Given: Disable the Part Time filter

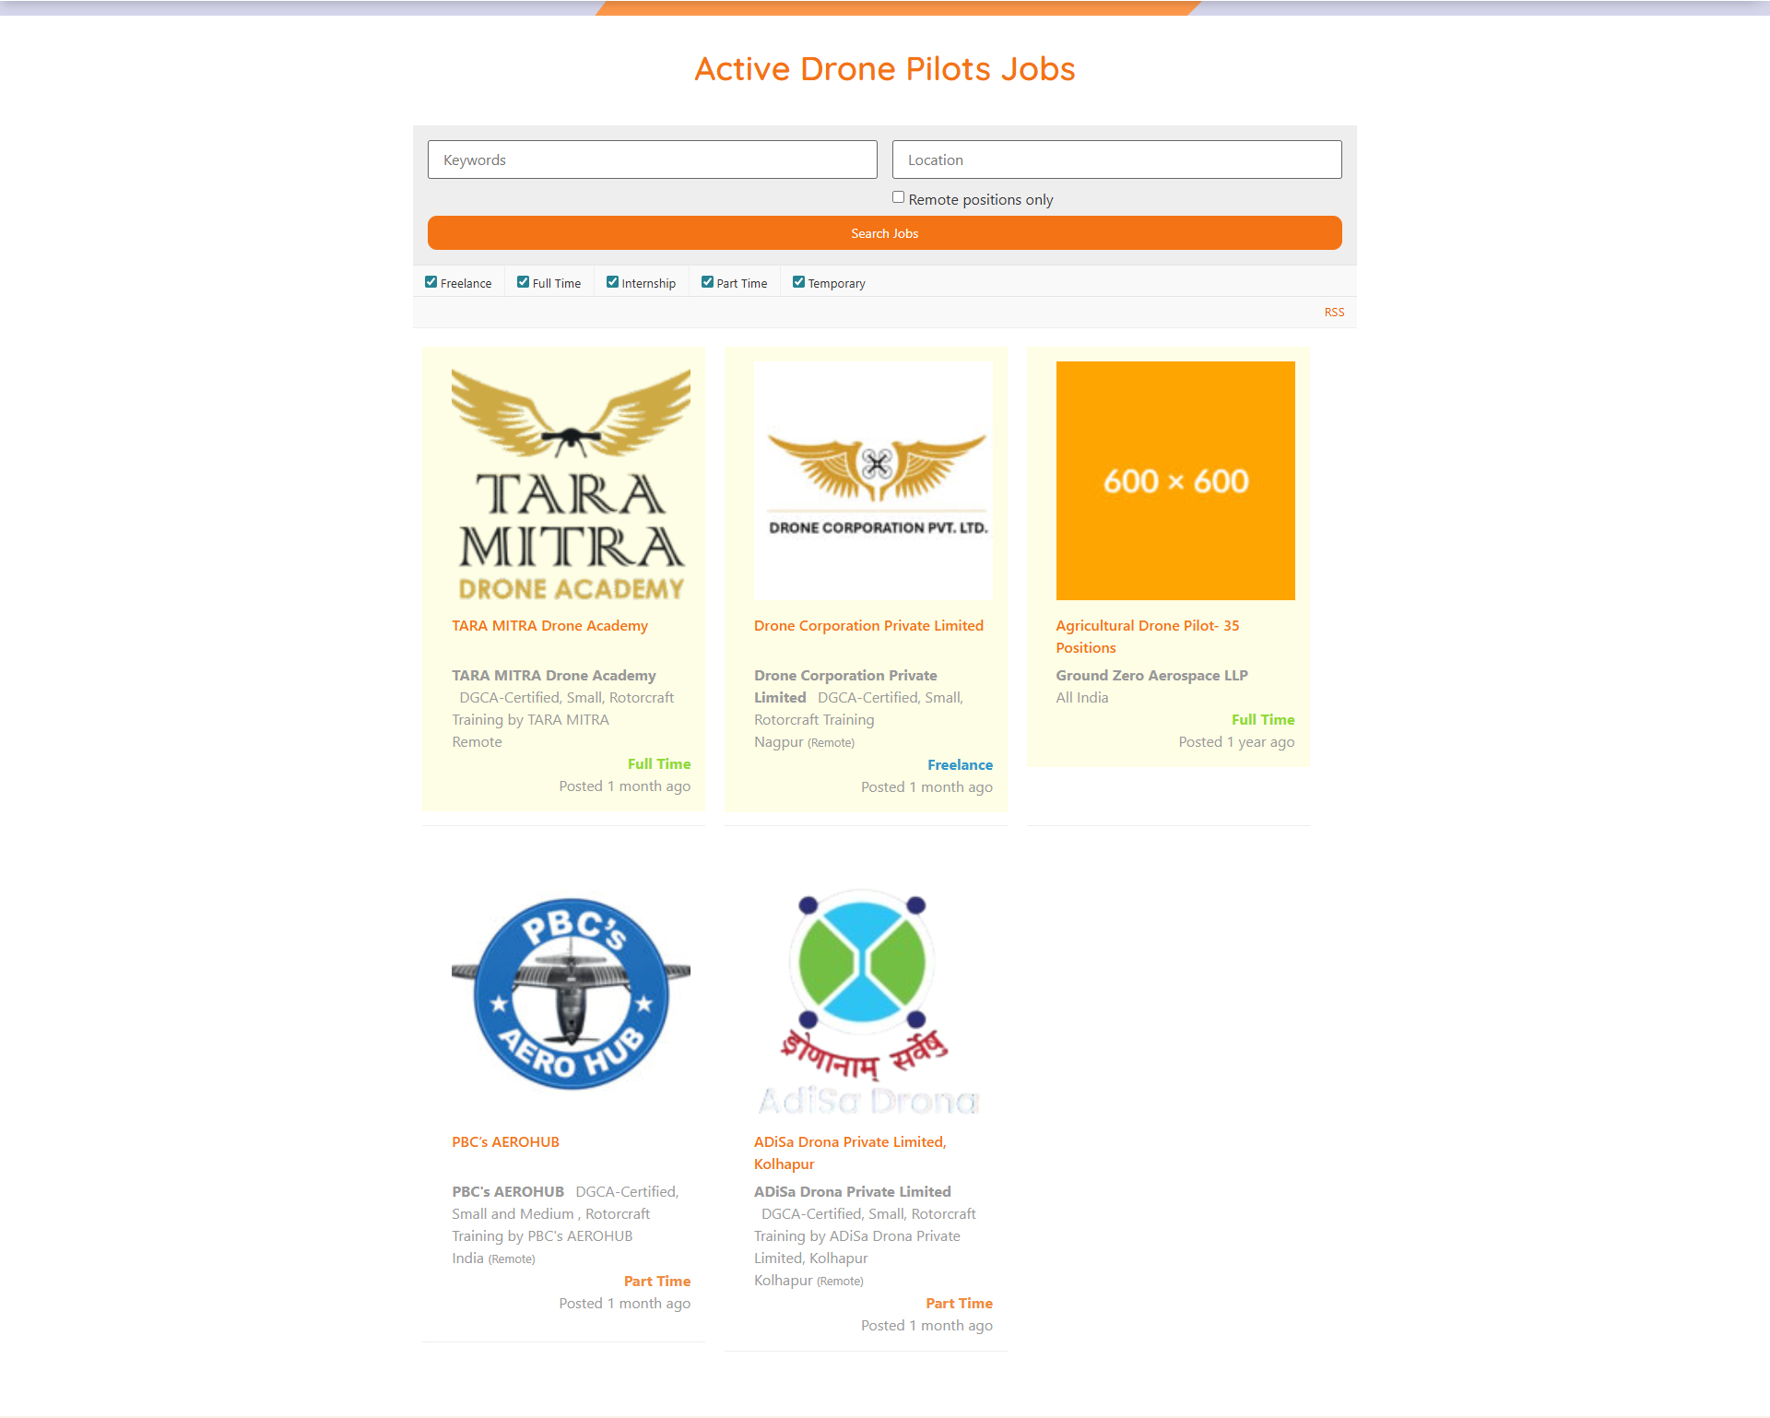Looking at the screenshot, I should [x=707, y=282].
